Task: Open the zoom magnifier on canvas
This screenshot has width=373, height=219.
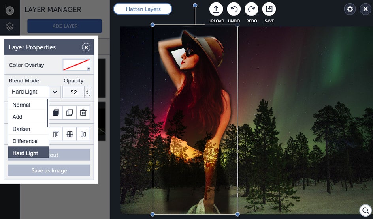Action: (365, 210)
